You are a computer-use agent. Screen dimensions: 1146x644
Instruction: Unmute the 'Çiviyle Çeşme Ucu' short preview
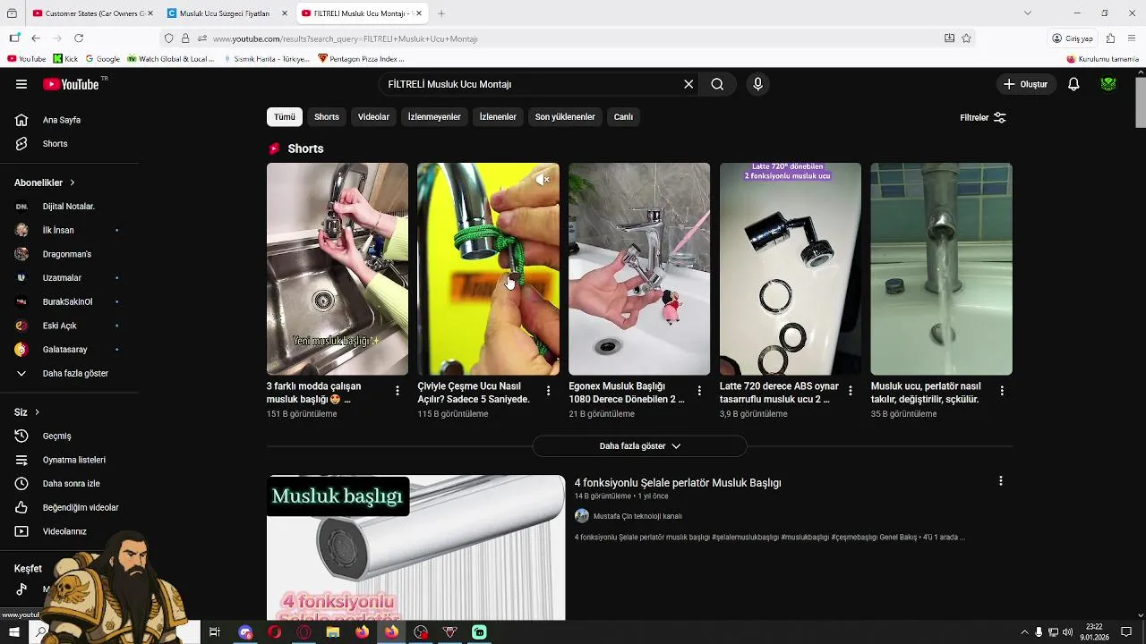(x=543, y=180)
